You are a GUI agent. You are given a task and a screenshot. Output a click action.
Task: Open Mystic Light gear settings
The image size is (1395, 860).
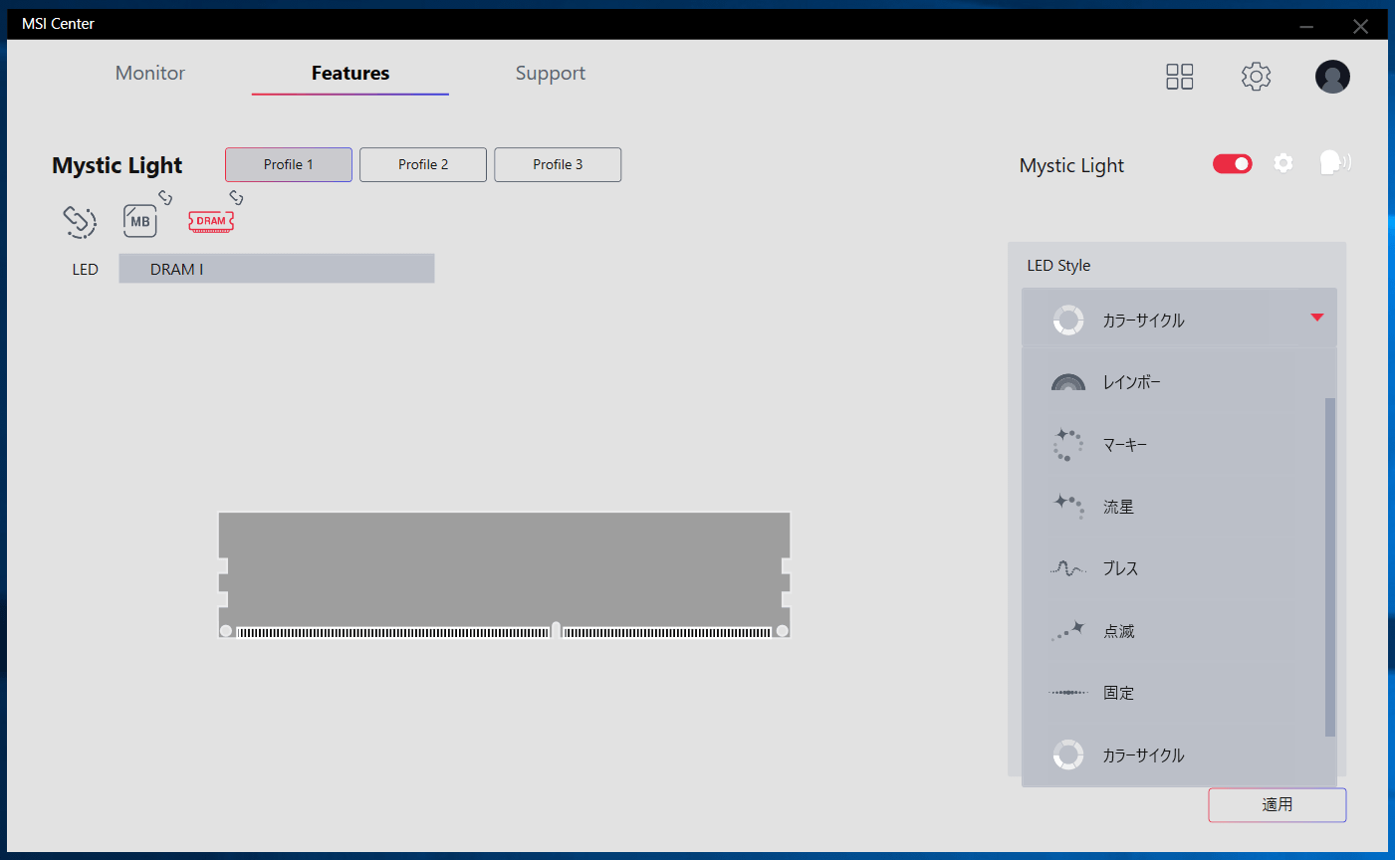click(1283, 163)
